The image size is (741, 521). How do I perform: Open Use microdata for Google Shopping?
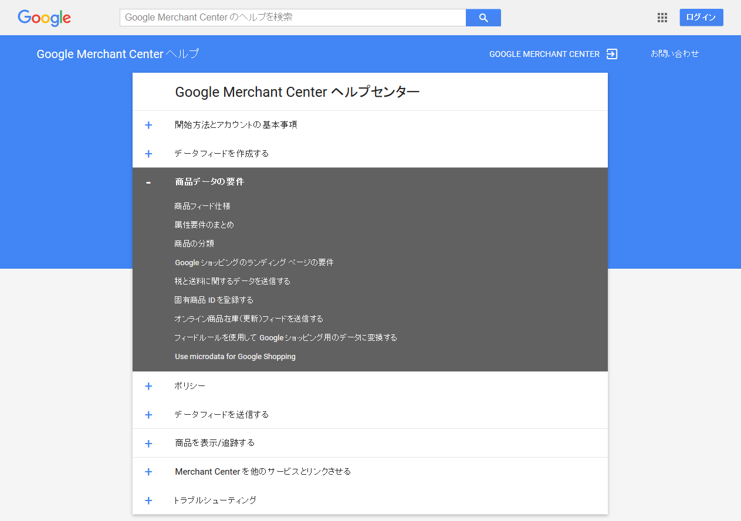point(235,357)
